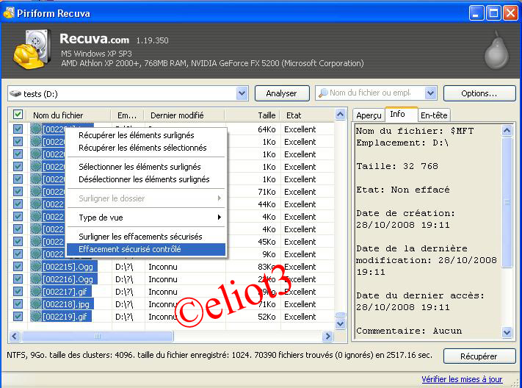This screenshot has height=388, width=522.
Task: Select the [002218].jpg file name
Action: 66,304
